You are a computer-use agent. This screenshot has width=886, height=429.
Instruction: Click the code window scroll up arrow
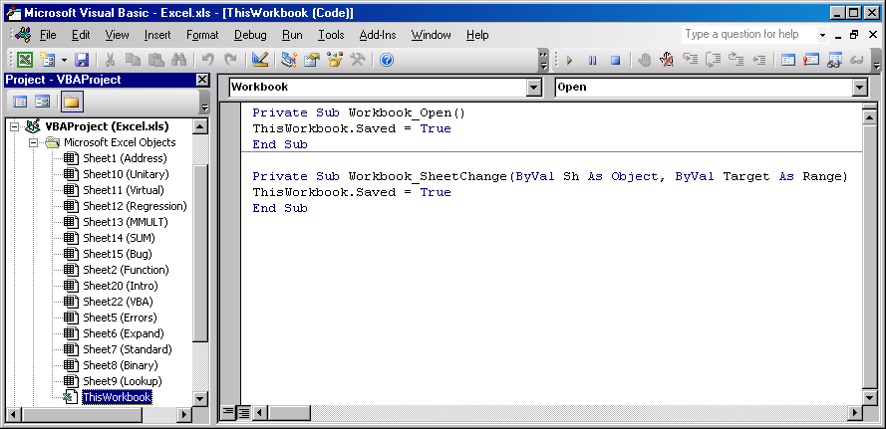click(x=870, y=116)
